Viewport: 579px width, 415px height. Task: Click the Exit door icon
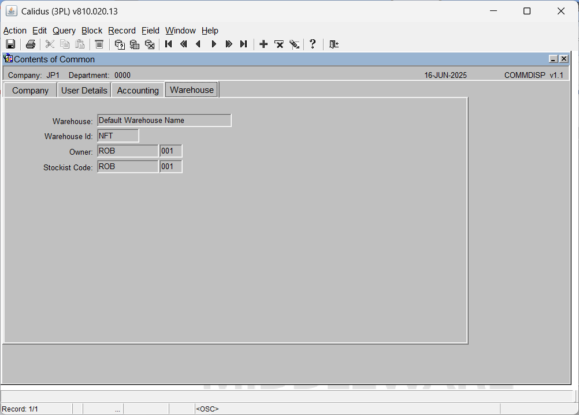pyautogui.click(x=334, y=44)
